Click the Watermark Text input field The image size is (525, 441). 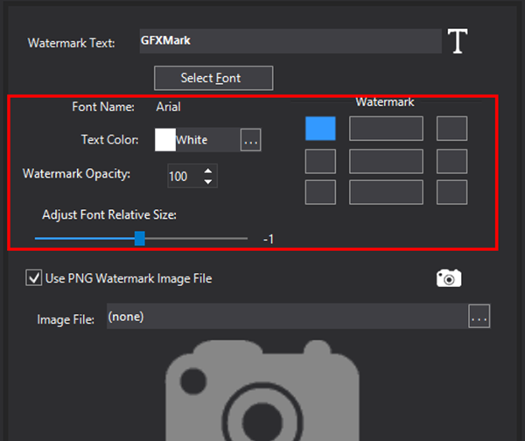[290, 41]
